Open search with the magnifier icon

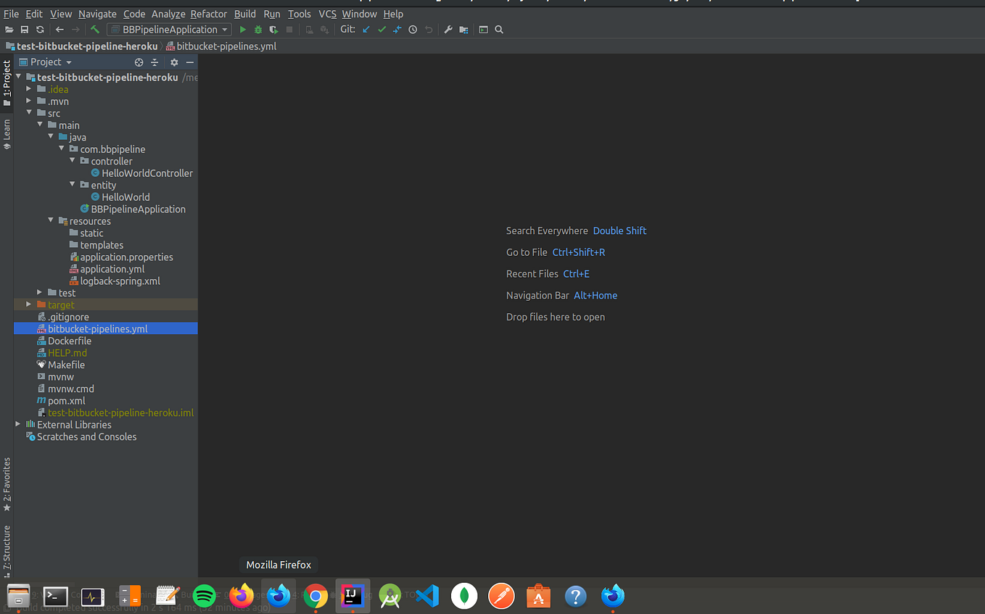tap(498, 29)
